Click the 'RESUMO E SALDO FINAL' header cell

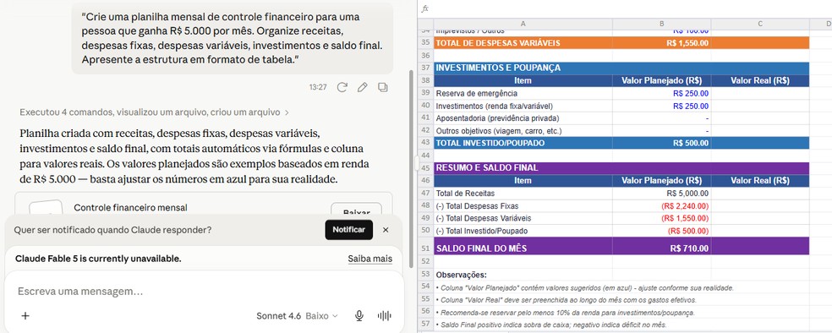(x=523, y=167)
